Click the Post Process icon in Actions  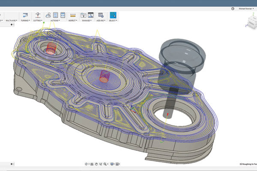tap(55, 15)
